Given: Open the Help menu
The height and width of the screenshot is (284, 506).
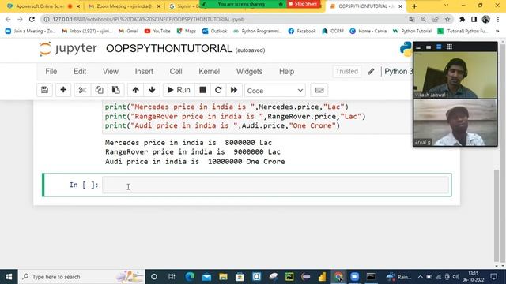Looking at the screenshot, I should pos(286,72).
